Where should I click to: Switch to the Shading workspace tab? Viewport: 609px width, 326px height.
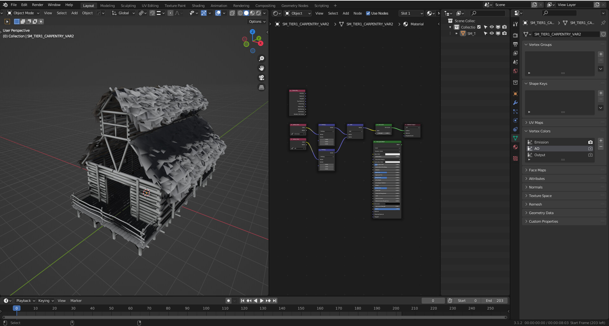pyautogui.click(x=198, y=5)
